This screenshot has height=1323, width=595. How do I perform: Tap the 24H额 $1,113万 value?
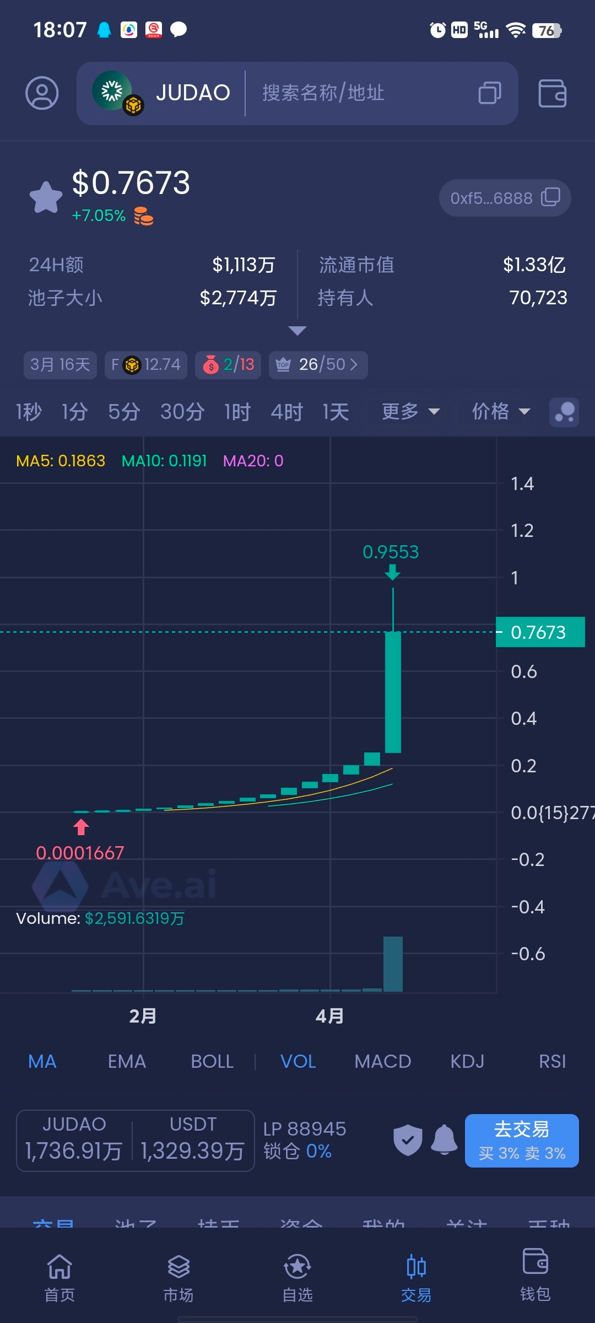(x=244, y=265)
